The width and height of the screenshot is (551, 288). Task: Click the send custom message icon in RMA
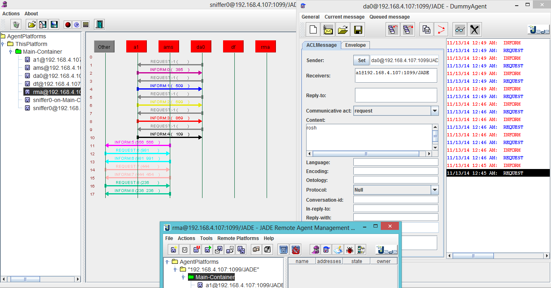[x=219, y=250]
